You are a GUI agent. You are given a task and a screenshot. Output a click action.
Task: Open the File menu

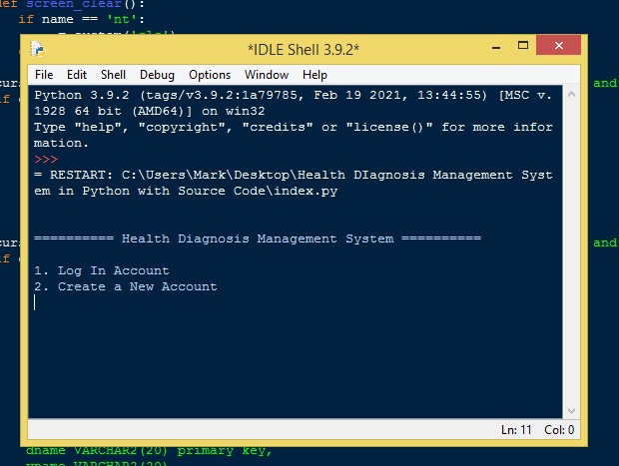[44, 75]
